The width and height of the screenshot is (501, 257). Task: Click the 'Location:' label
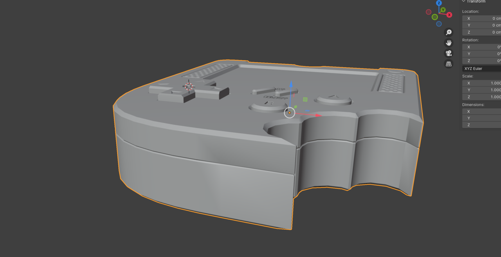click(470, 12)
